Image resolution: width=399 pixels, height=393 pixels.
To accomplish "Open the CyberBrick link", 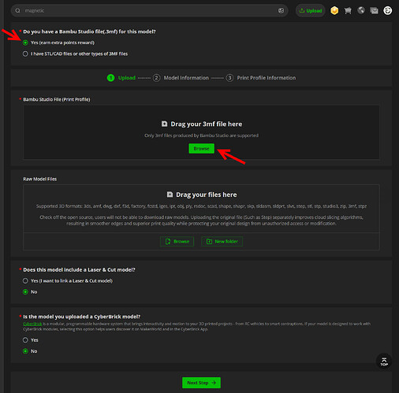I will [x=32, y=324].
